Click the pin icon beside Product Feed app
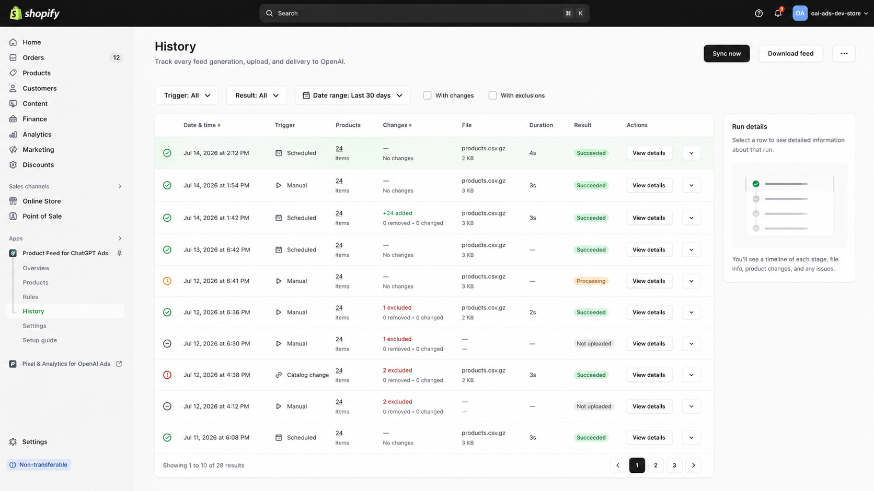 119,253
